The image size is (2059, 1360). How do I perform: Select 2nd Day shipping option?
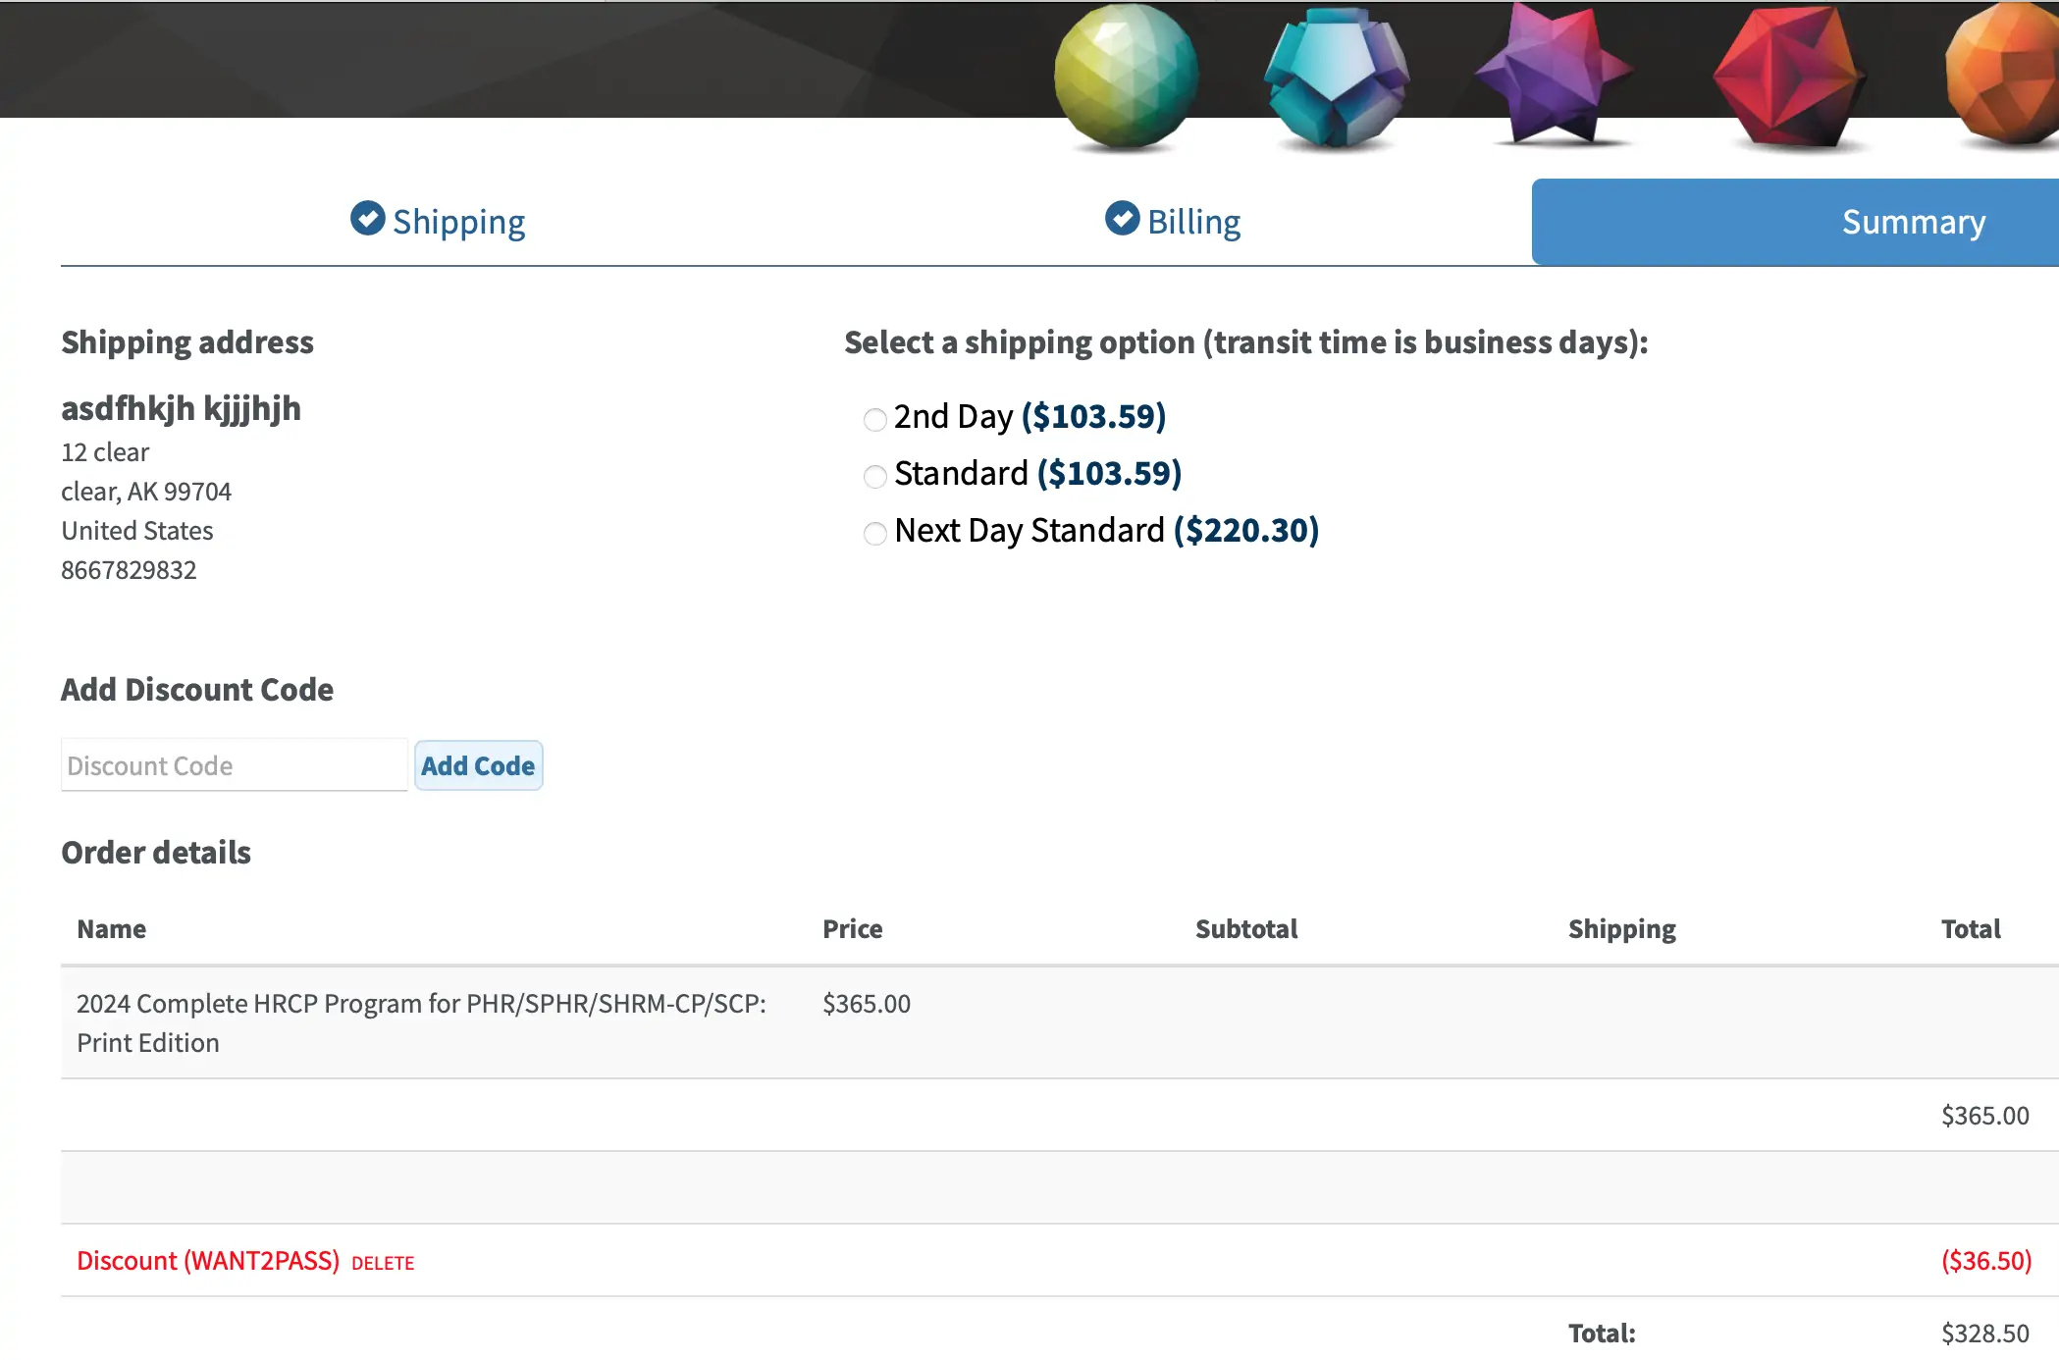point(874,420)
